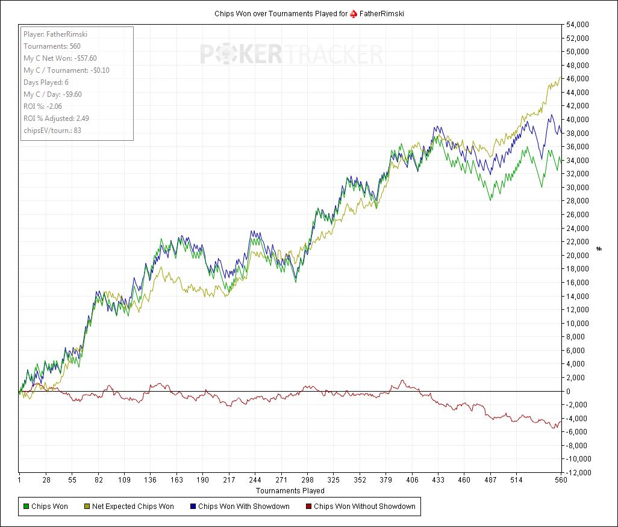618x527 pixels.
Task: Click the 560 tick on x-axis
Action: point(561,480)
